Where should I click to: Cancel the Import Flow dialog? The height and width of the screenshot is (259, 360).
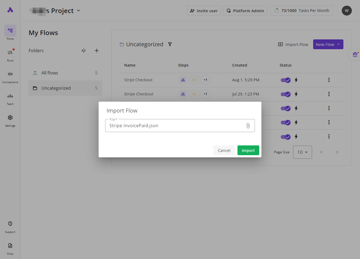224,150
